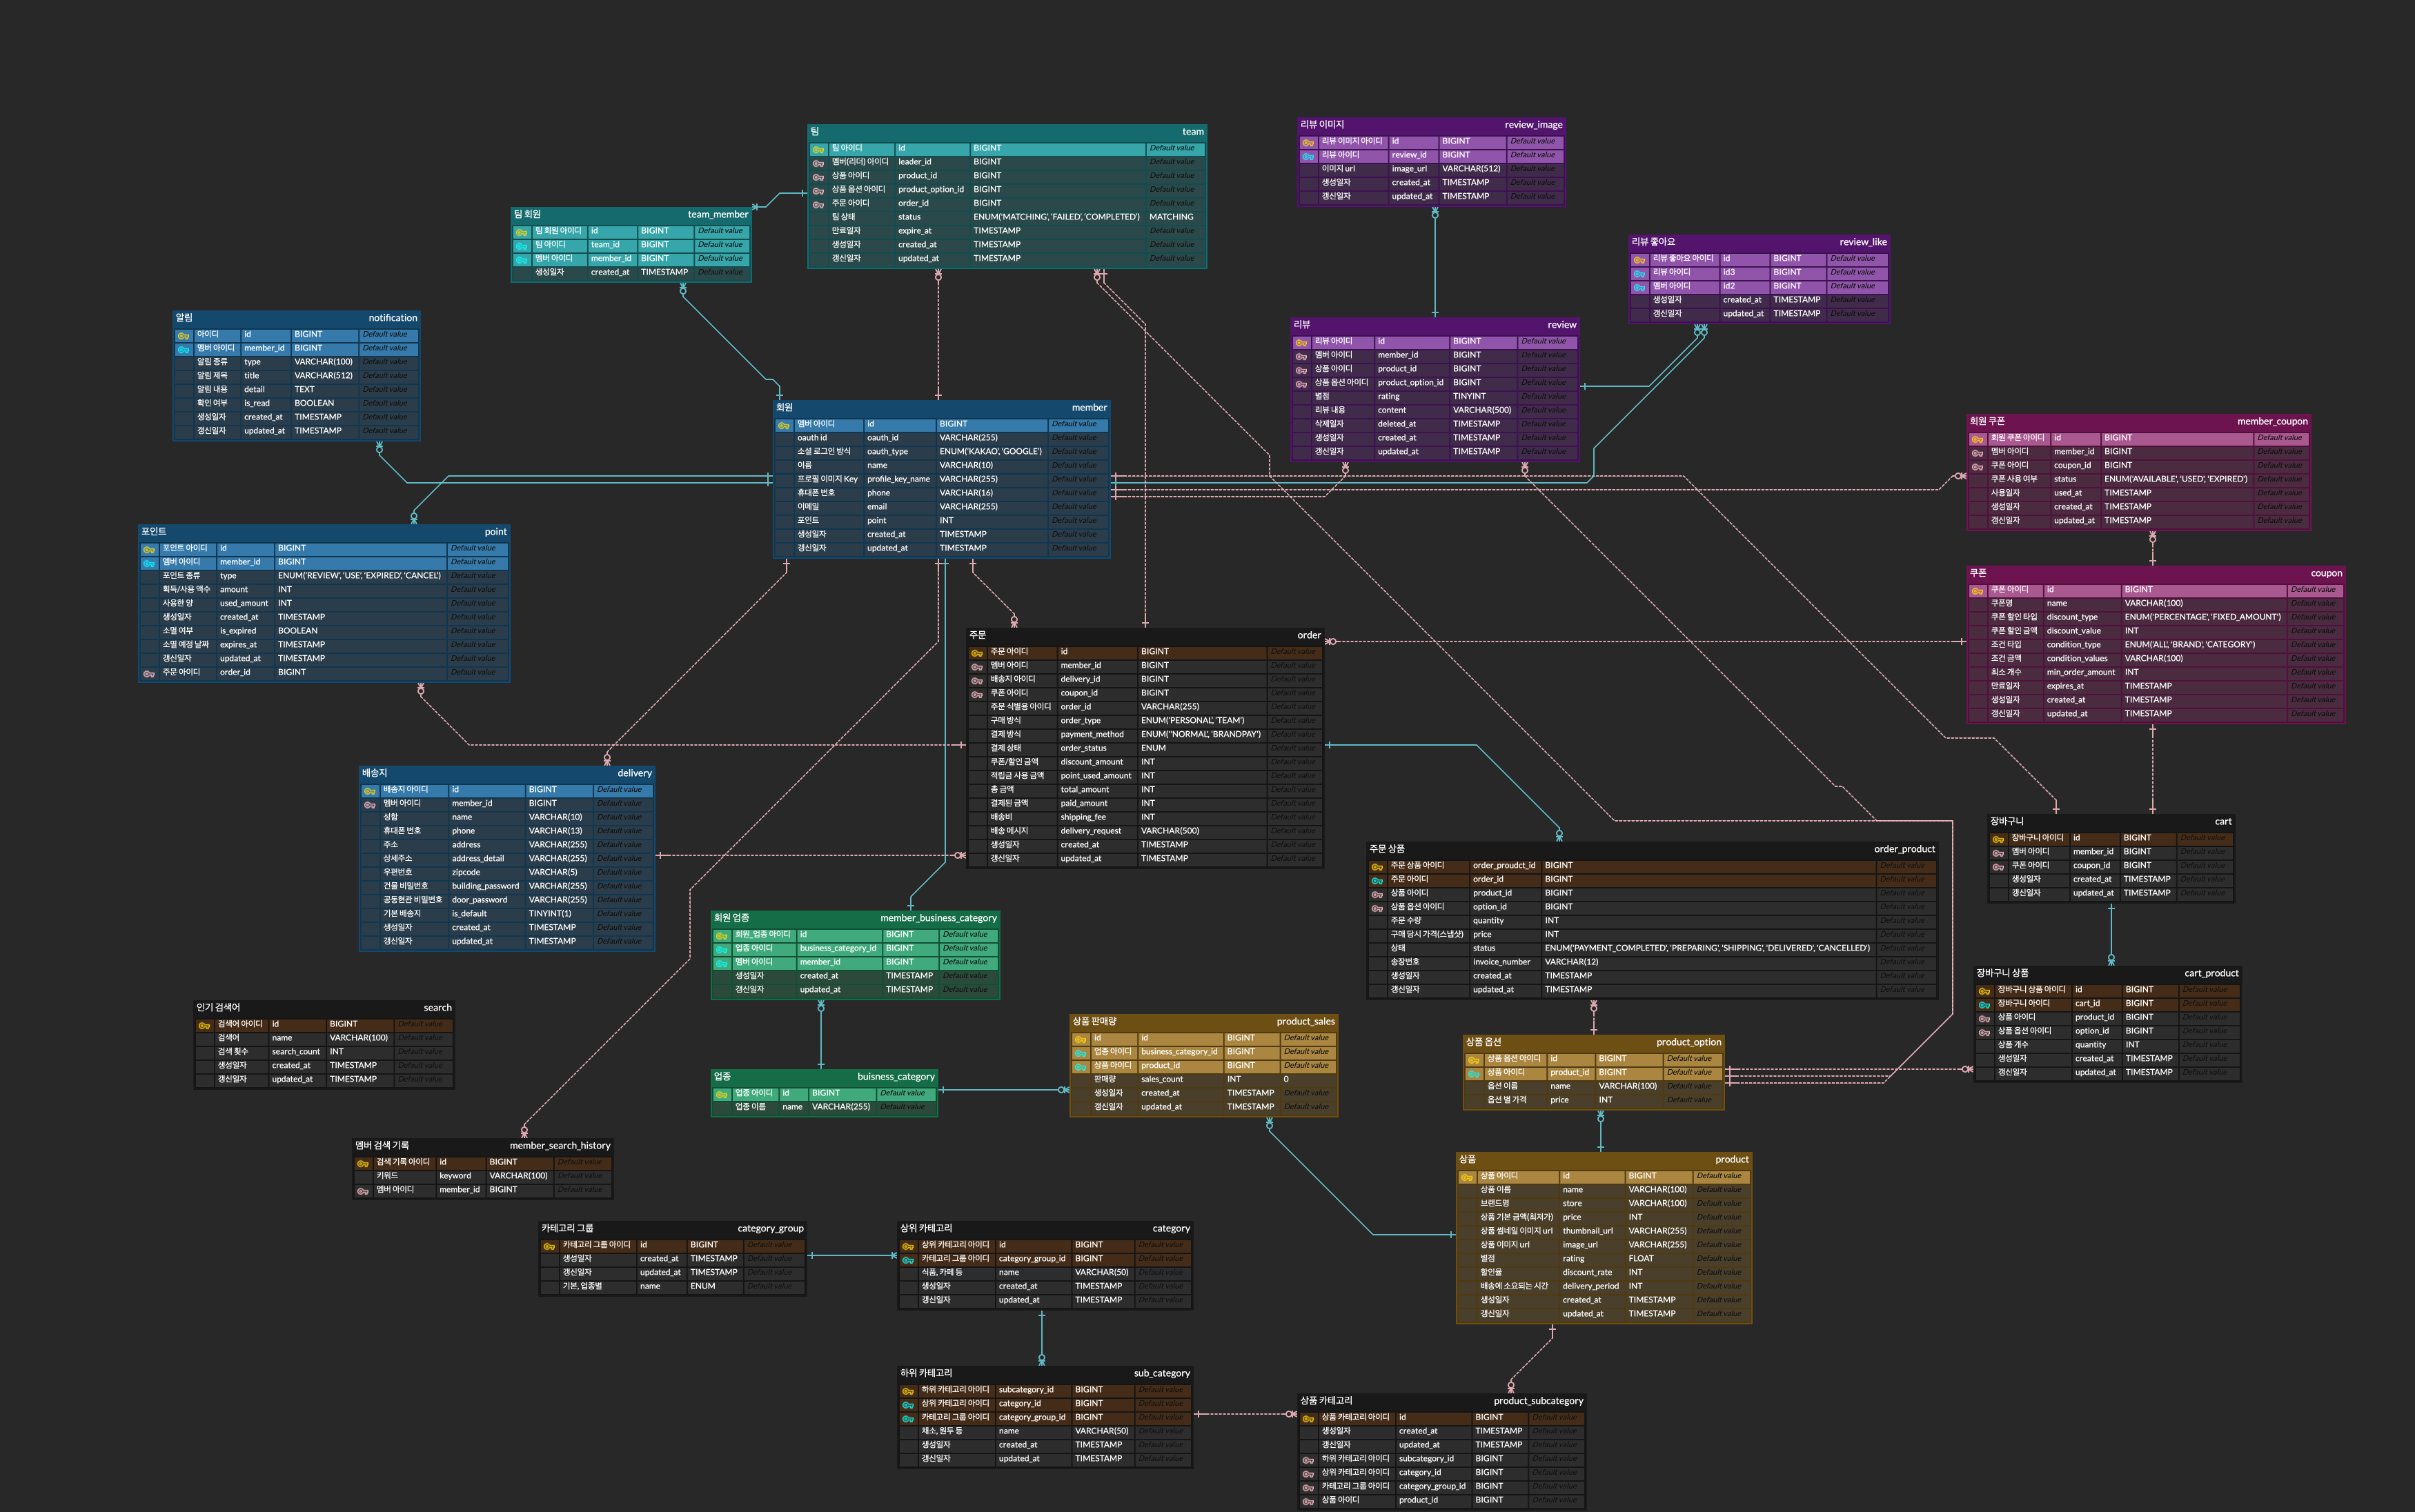Select the primary key icon of the coupon table
Image resolution: width=2415 pixels, height=1512 pixels.
[1977, 591]
